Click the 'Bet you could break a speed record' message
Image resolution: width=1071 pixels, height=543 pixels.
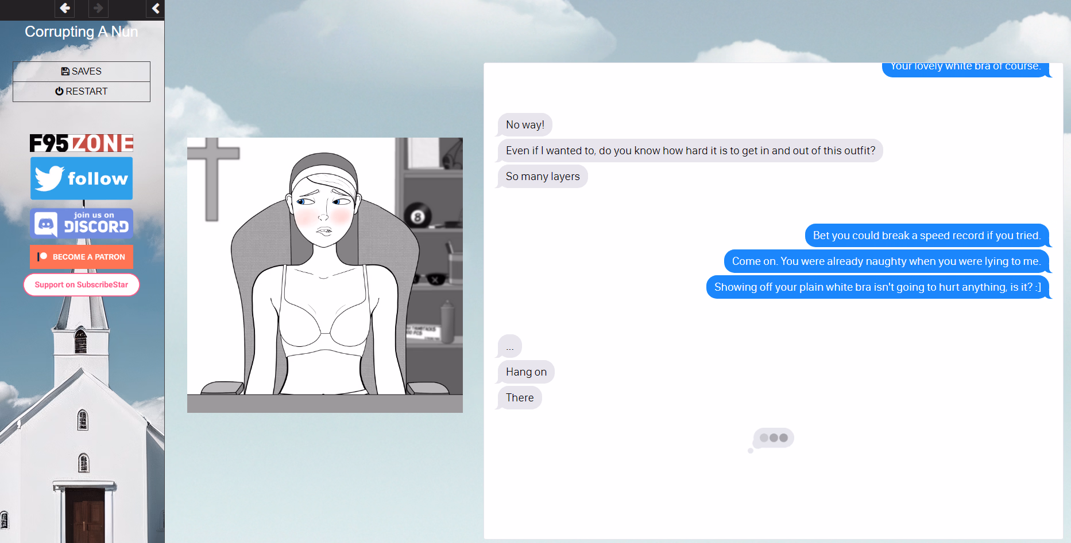[x=927, y=236]
